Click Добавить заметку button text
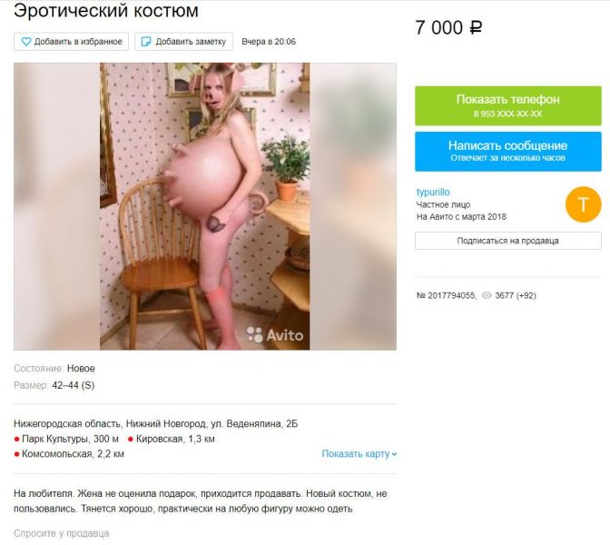Viewport: 610px width, 545px height. point(191,42)
